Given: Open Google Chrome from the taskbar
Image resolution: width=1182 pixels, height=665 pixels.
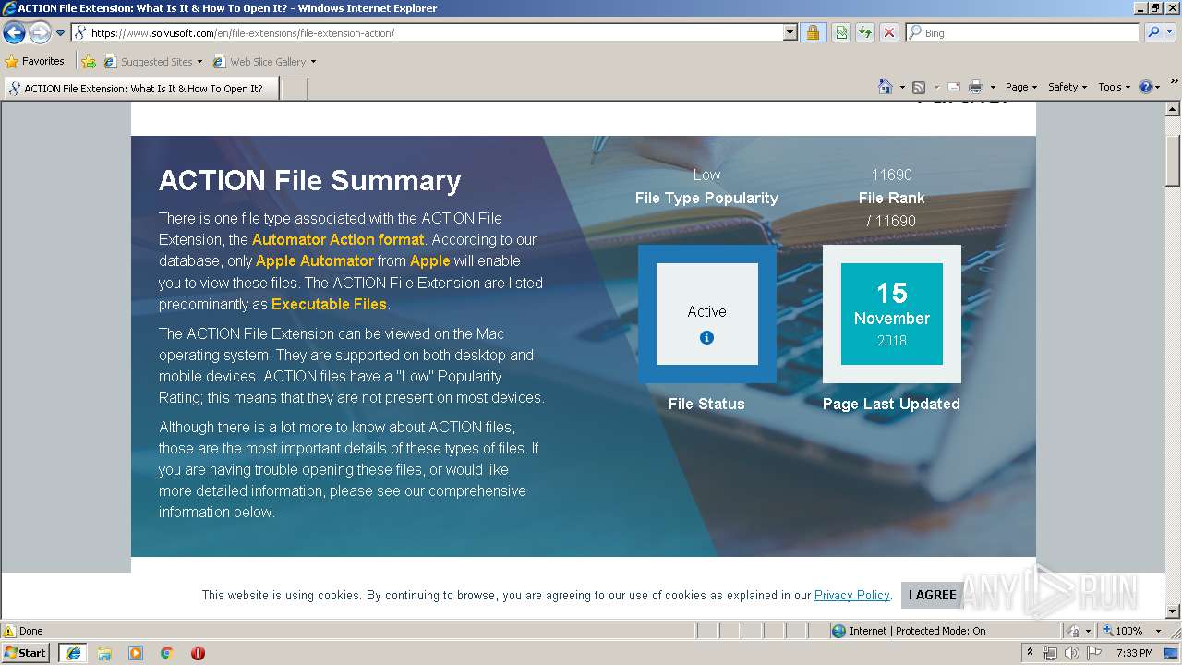Looking at the screenshot, I should (167, 653).
